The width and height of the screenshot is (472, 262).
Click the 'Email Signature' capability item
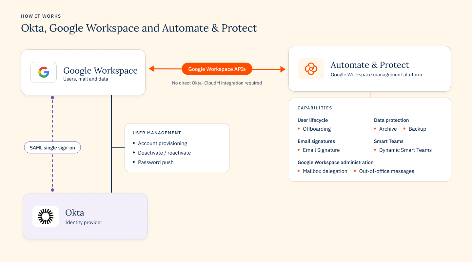321,150
